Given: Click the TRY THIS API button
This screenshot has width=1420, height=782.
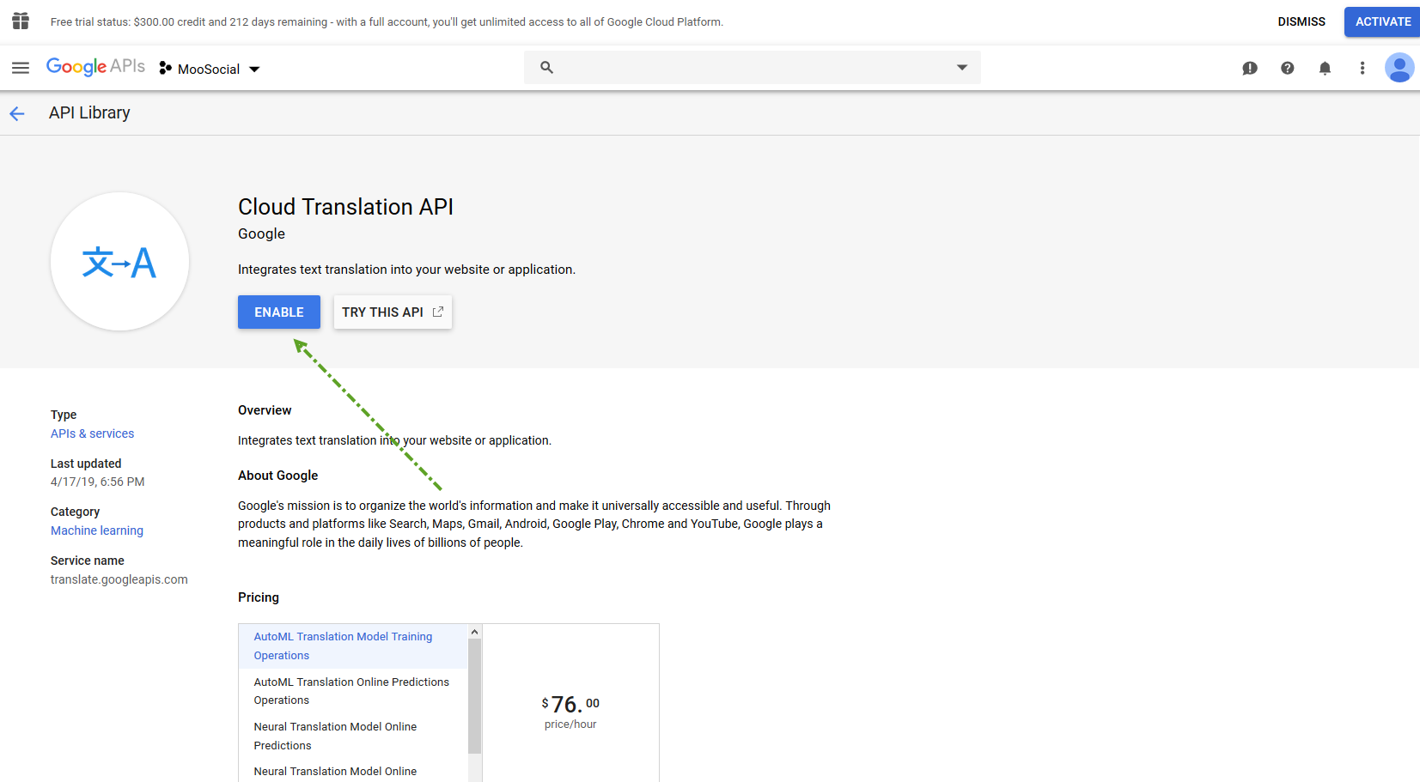Looking at the screenshot, I should pyautogui.click(x=393, y=312).
